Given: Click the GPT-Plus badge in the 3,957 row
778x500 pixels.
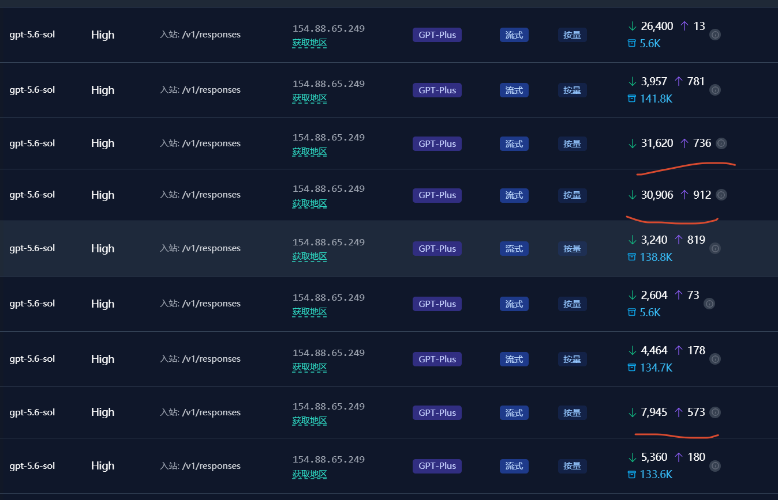Looking at the screenshot, I should (x=437, y=90).
